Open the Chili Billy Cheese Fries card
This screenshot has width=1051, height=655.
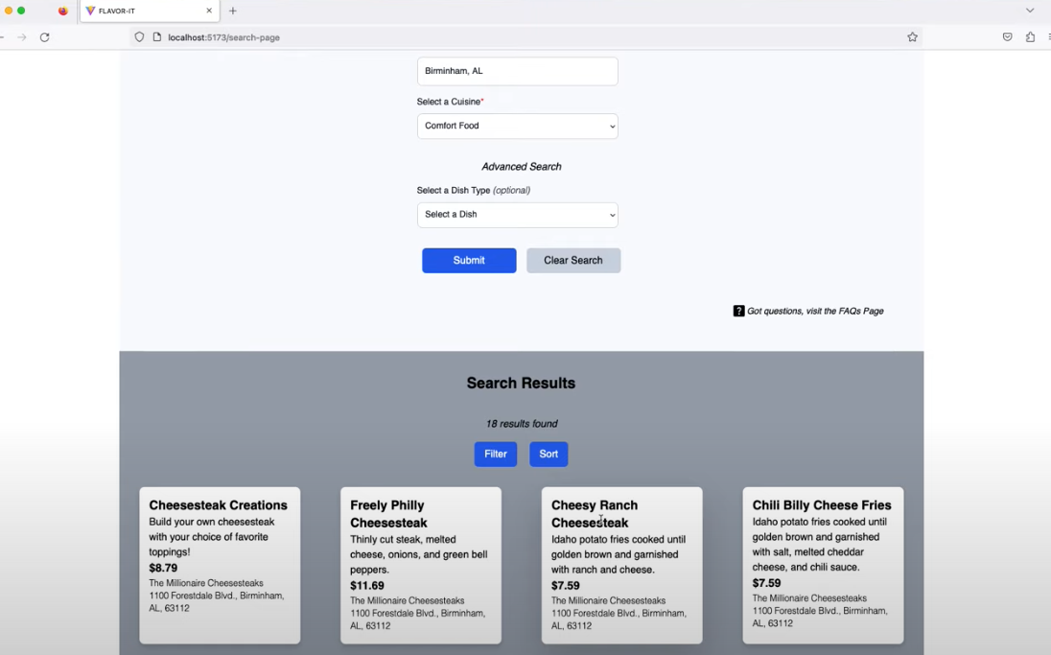point(823,565)
